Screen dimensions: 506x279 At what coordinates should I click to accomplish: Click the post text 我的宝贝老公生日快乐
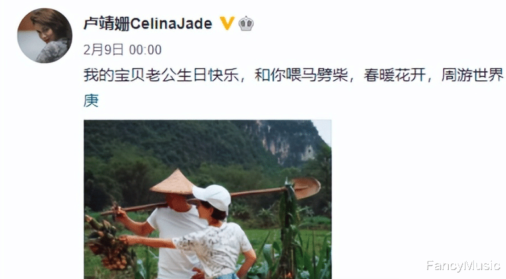[161, 75]
